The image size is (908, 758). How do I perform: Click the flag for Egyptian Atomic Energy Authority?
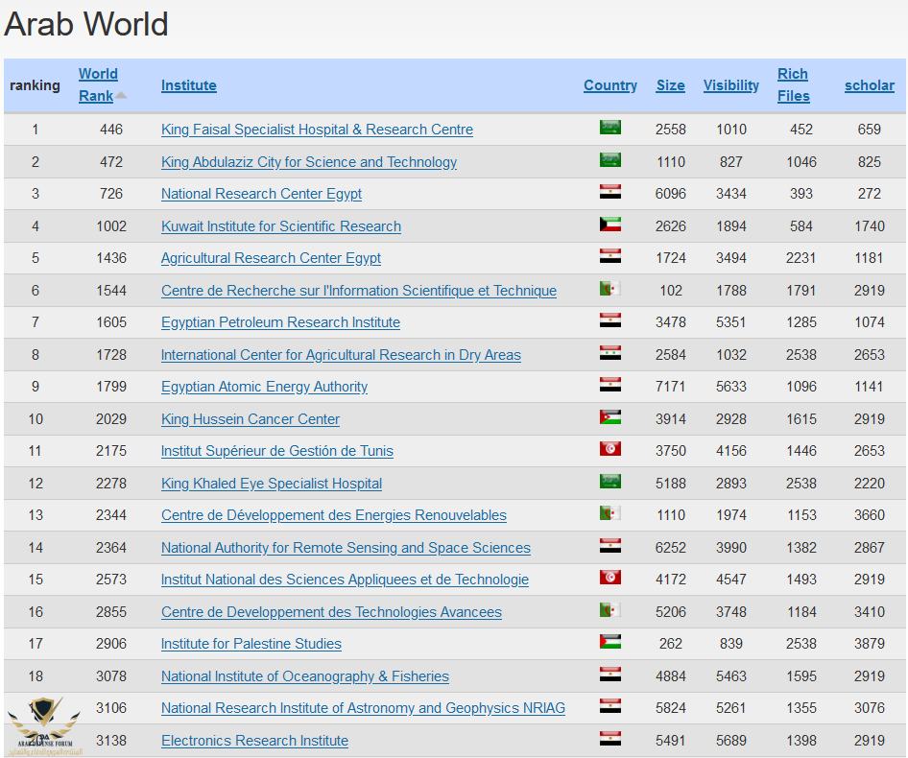pyautogui.click(x=610, y=385)
